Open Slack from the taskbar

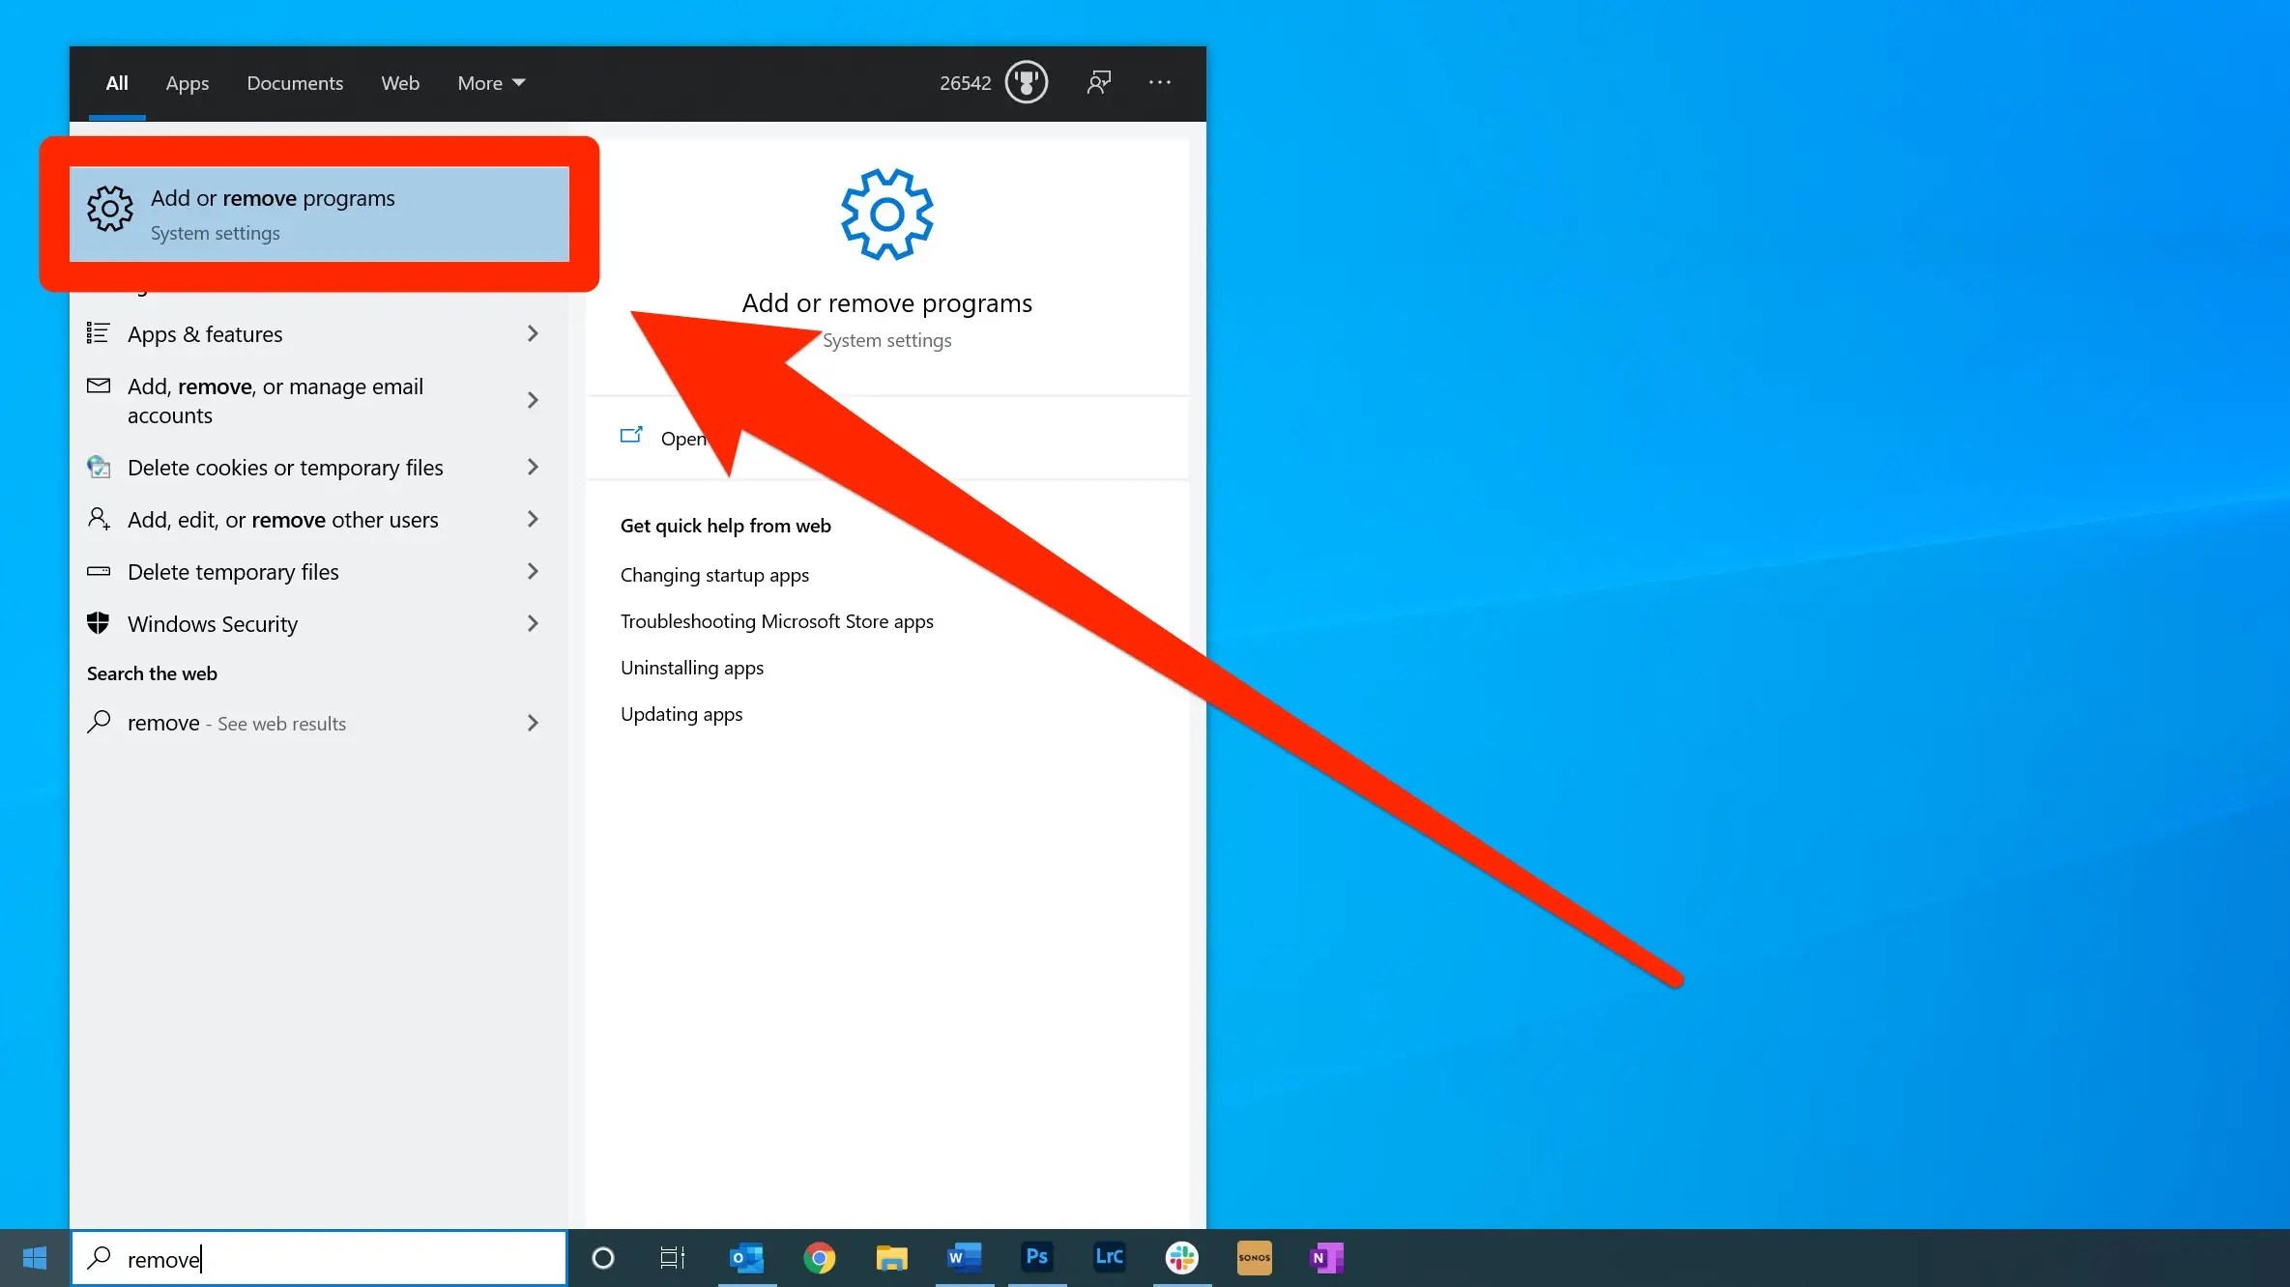click(x=1181, y=1257)
